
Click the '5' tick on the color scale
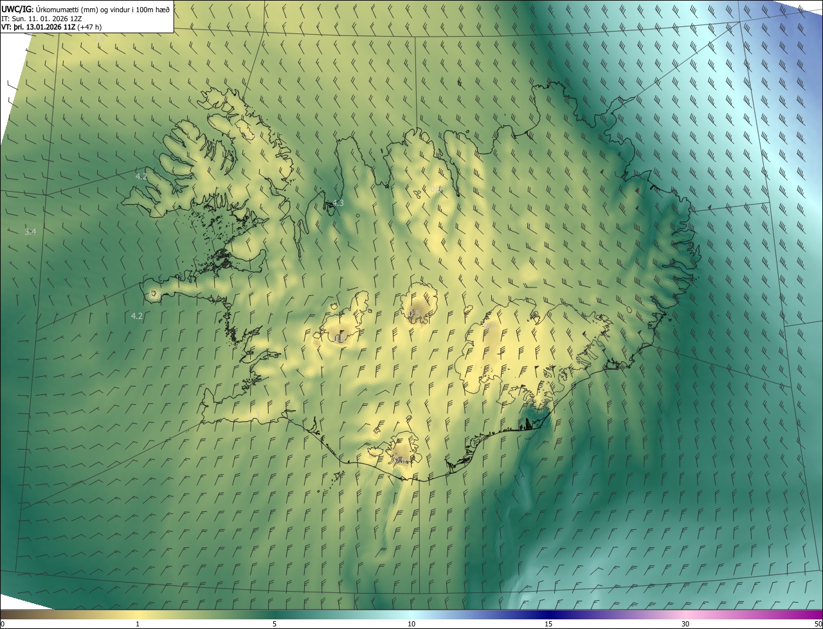[x=275, y=624]
